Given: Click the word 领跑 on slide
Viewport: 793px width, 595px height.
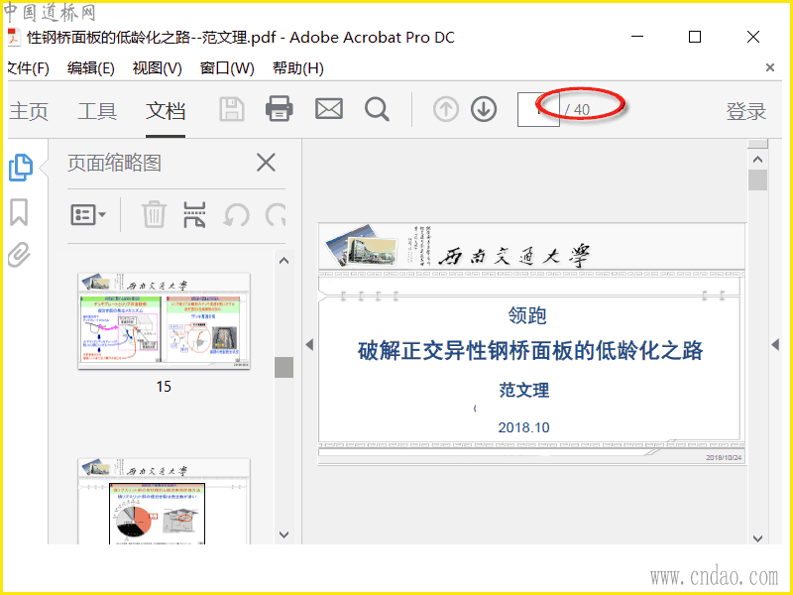Looking at the screenshot, I should click(x=527, y=315).
